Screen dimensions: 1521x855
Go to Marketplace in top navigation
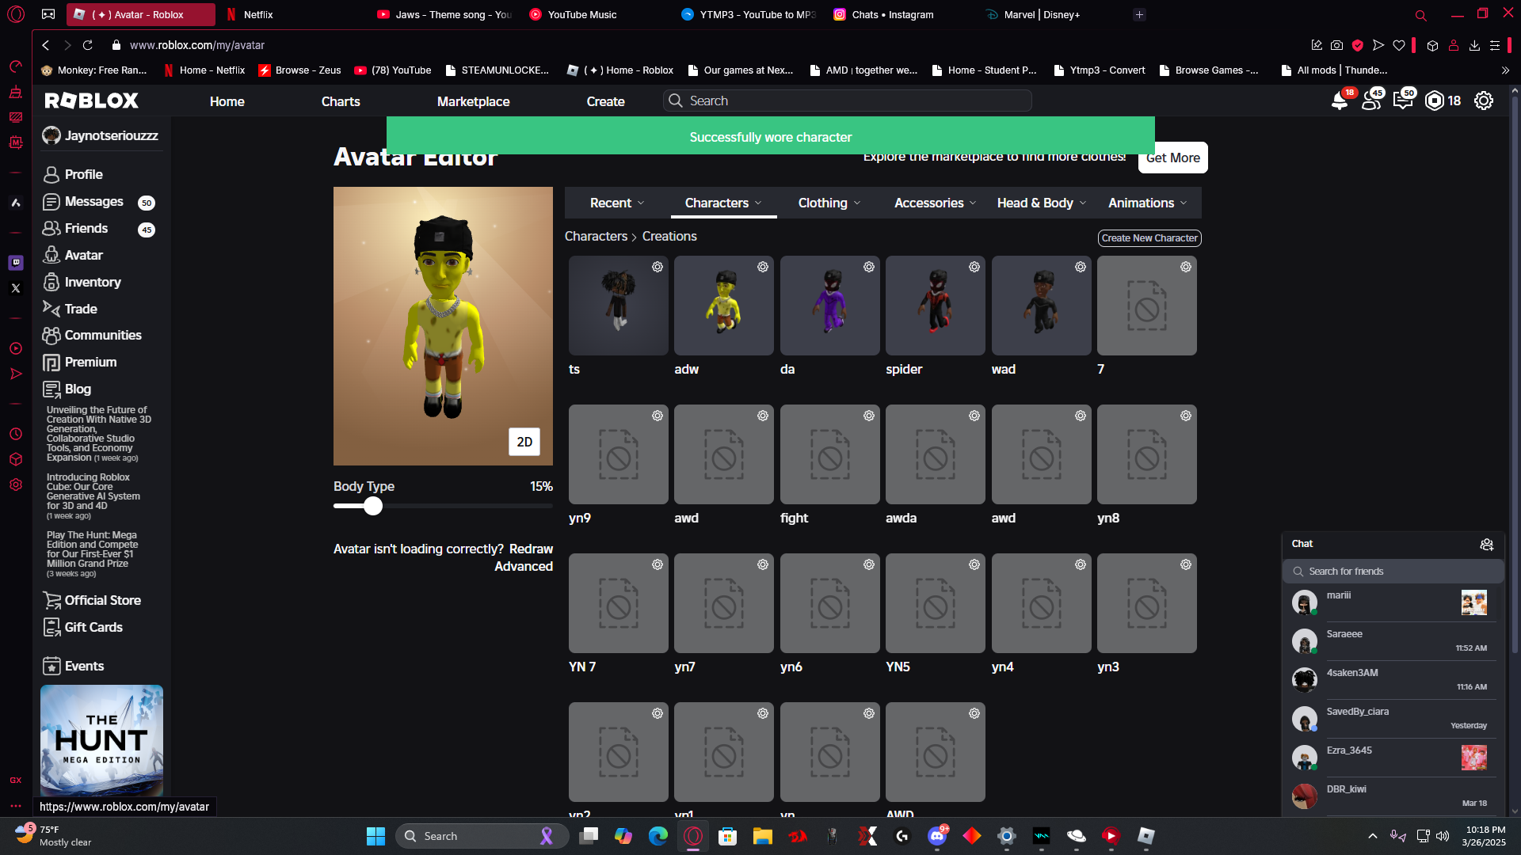pyautogui.click(x=473, y=101)
